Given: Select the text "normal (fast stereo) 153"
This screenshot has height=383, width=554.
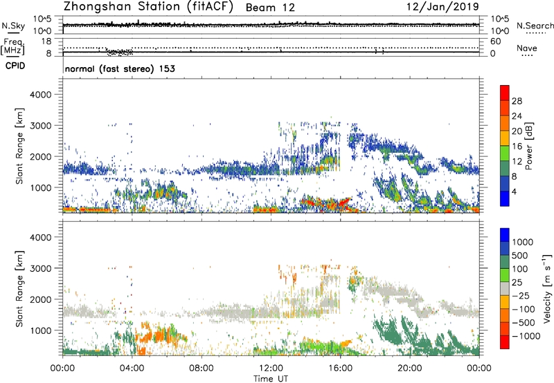Looking at the screenshot, I should (120, 68).
